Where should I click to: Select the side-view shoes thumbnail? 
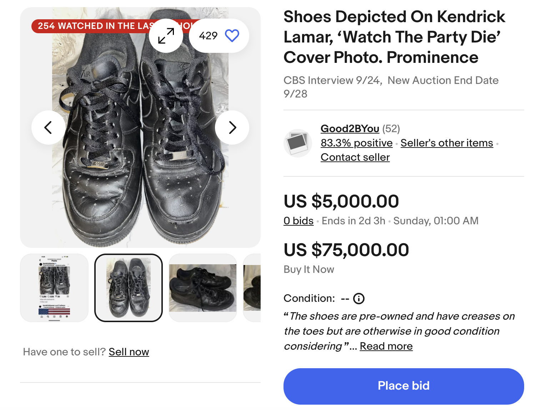coord(203,288)
